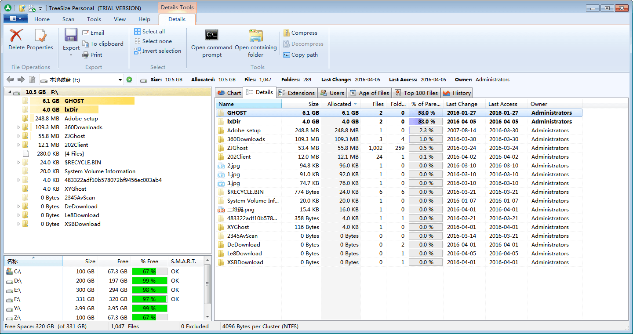Screen dimensions: 633x334
Task: Click the C:\ drive icon in drive list
Action: (10, 272)
